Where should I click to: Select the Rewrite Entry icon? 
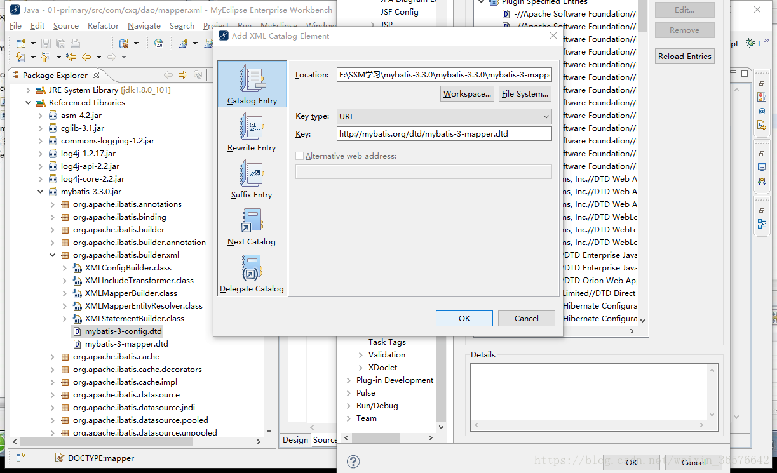pyautogui.click(x=252, y=126)
